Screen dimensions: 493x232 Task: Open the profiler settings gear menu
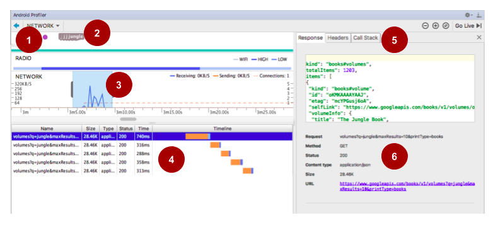(468, 14)
